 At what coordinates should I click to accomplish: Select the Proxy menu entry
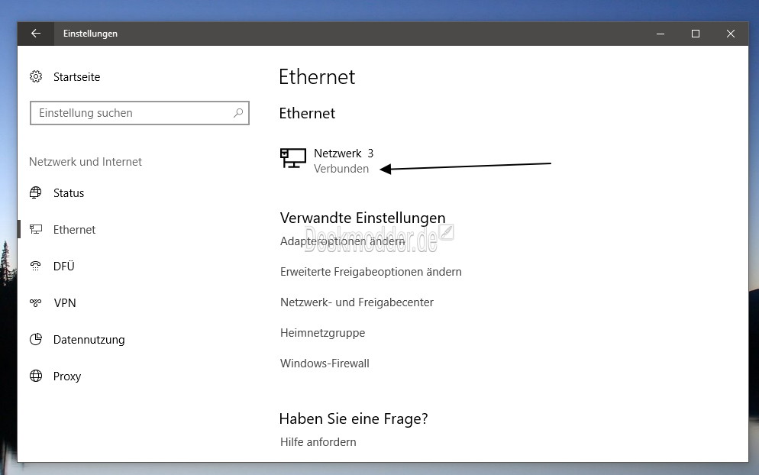click(66, 376)
